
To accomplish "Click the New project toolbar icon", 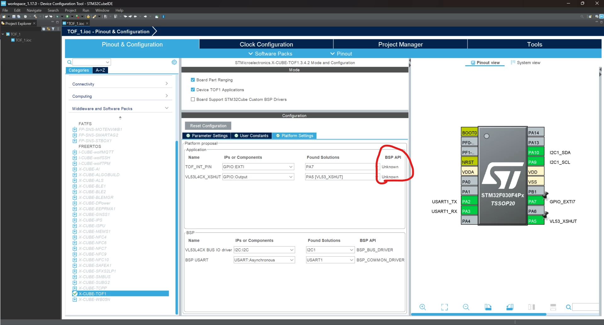I will click(x=4, y=16).
